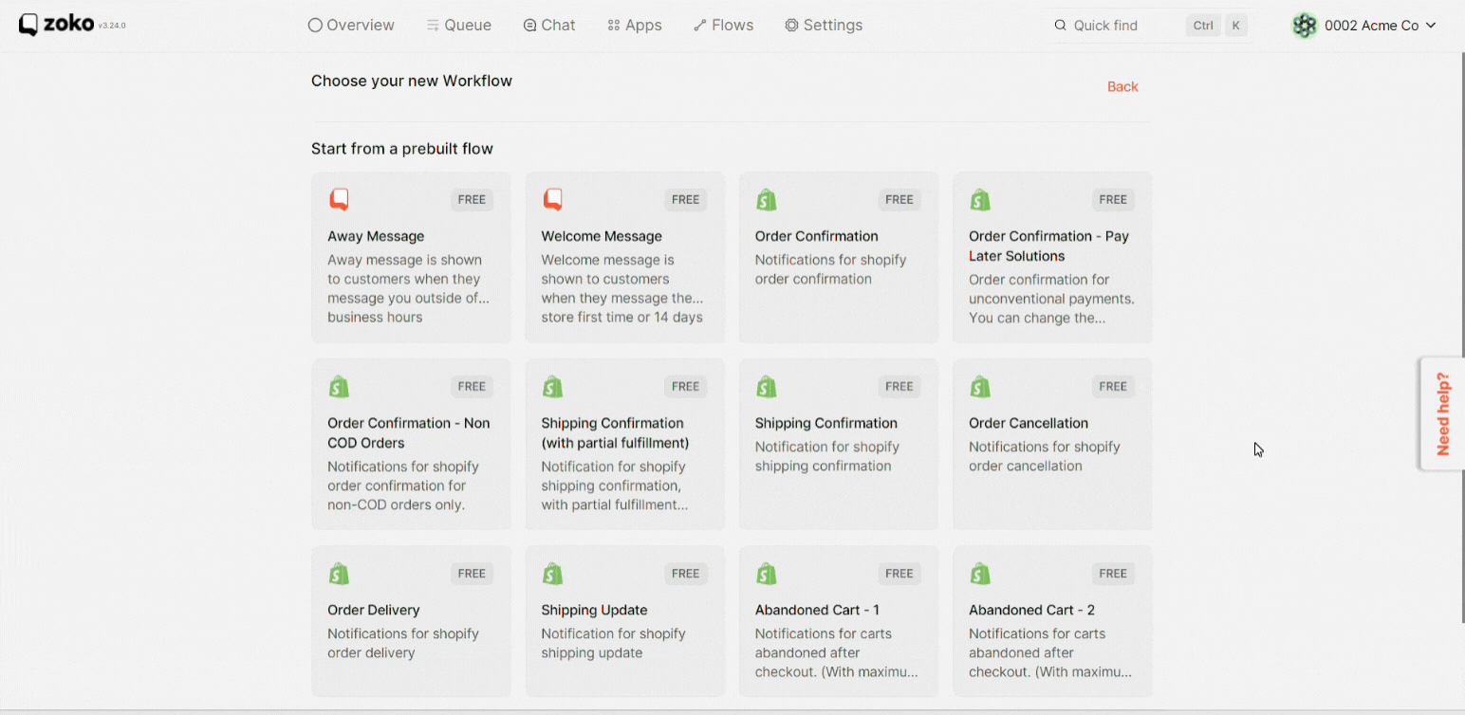Click the FREE badge on Welcome Message

[x=685, y=199]
